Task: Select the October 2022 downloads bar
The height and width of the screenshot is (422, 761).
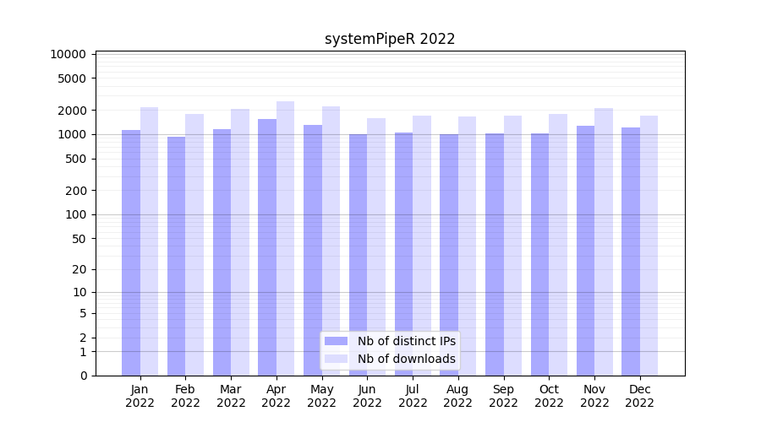Action: 558,245
